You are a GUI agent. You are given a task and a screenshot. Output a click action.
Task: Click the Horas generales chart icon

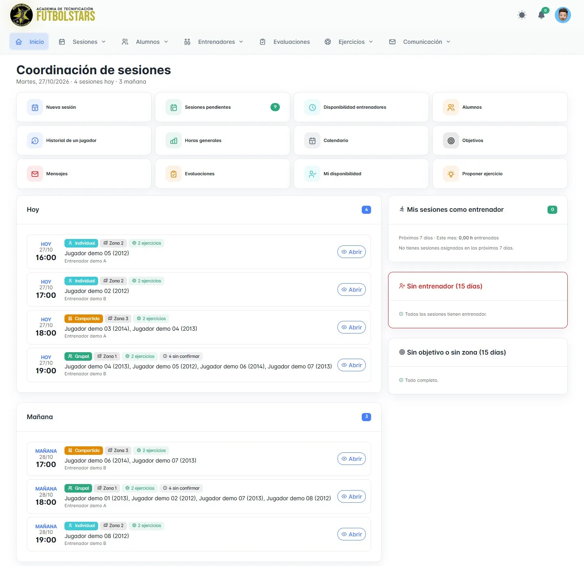click(174, 141)
